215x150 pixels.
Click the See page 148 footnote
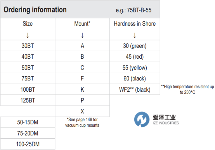82,122
